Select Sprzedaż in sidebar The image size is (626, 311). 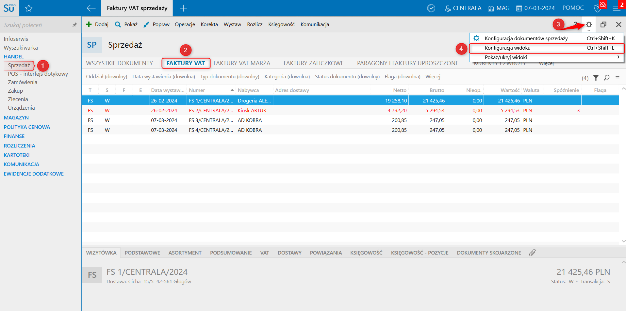coord(19,65)
